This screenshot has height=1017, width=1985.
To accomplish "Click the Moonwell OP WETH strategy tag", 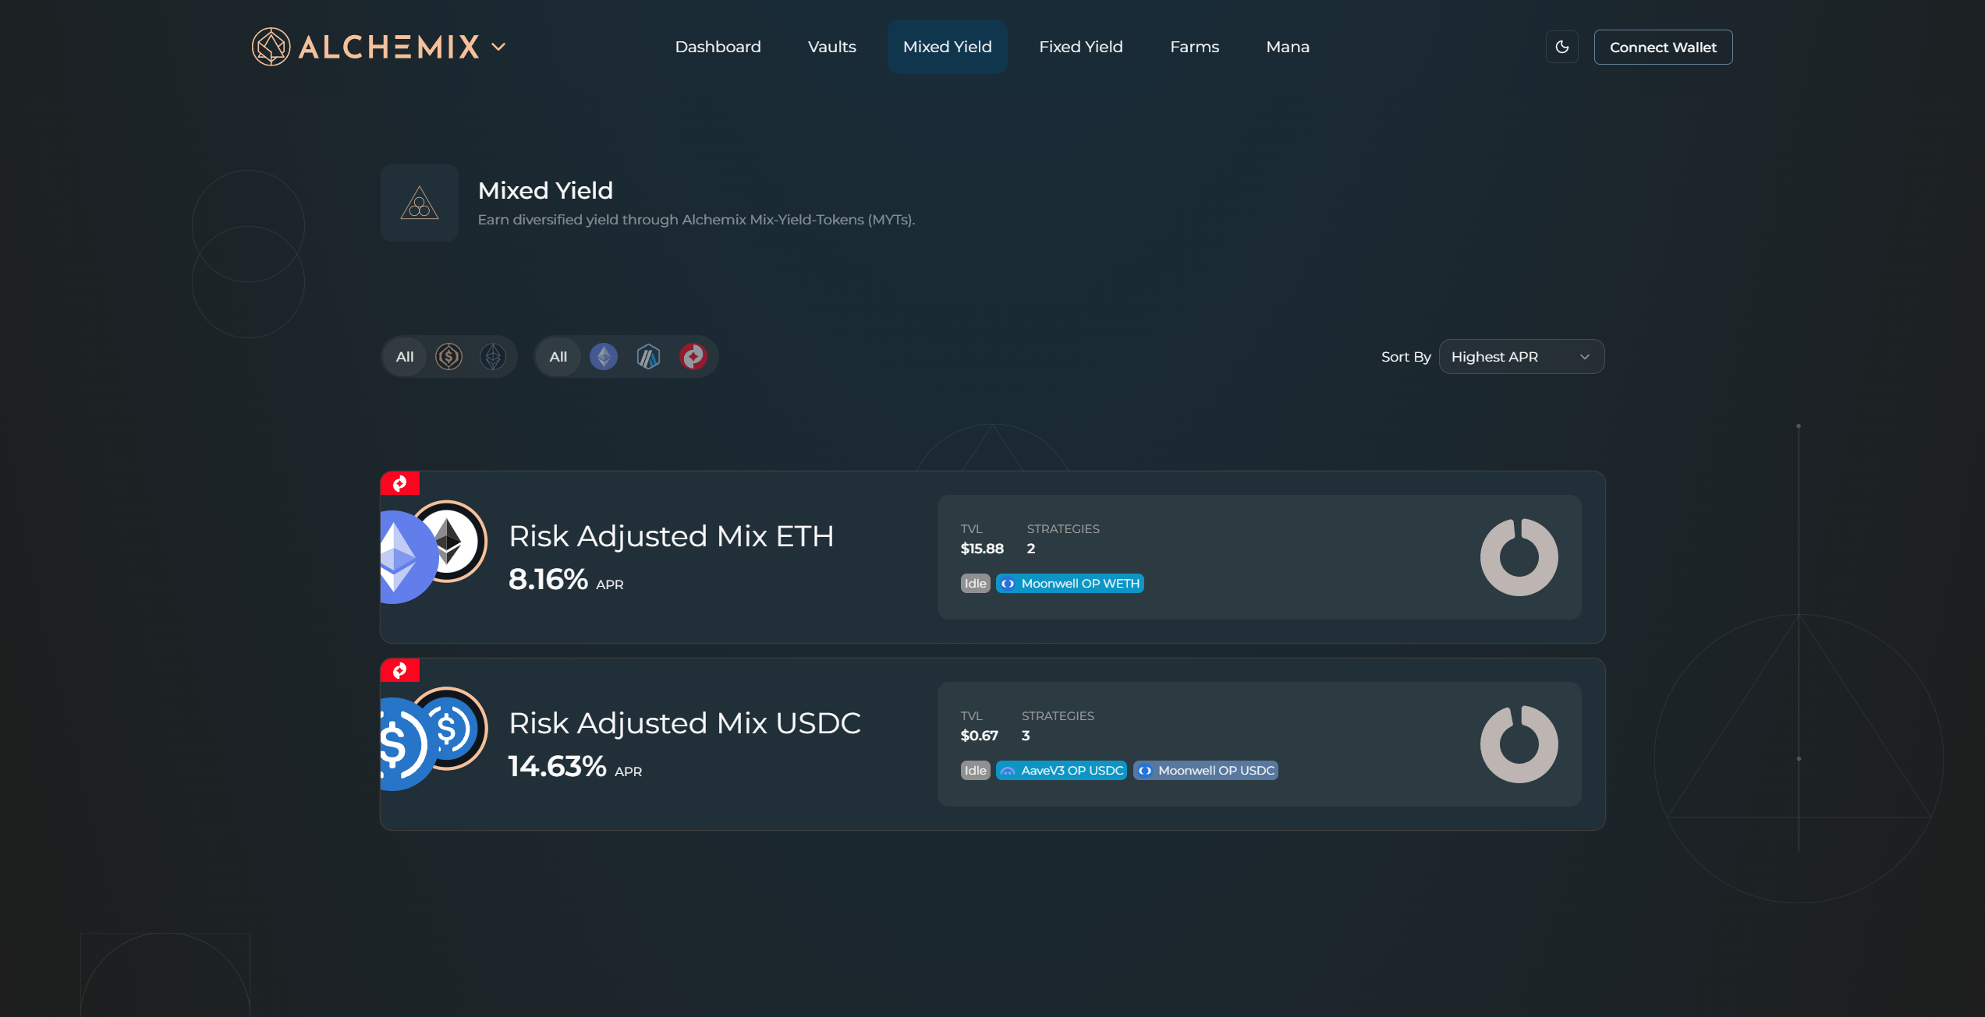I will pos(1070,584).
